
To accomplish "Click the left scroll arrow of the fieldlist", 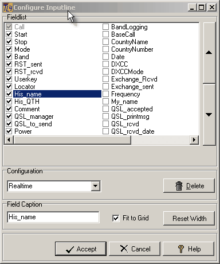I will coord(9,139).
